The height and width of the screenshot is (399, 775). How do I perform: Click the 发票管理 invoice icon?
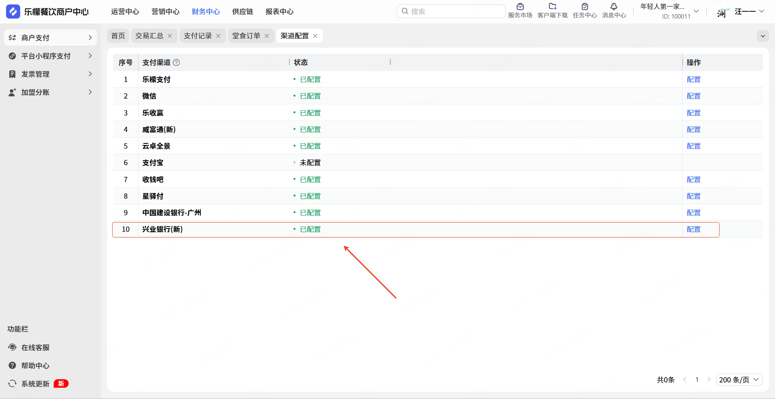13,74
